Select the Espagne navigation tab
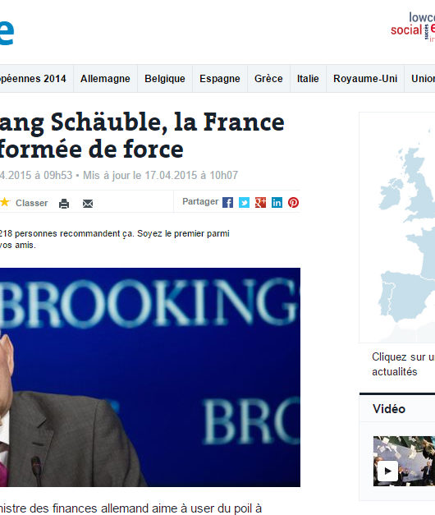The image size is (435, 515). (x=220, y=79)
